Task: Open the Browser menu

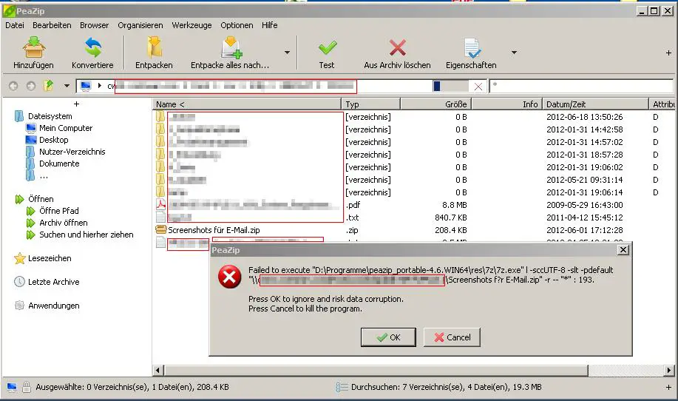Action: (94, 25)
